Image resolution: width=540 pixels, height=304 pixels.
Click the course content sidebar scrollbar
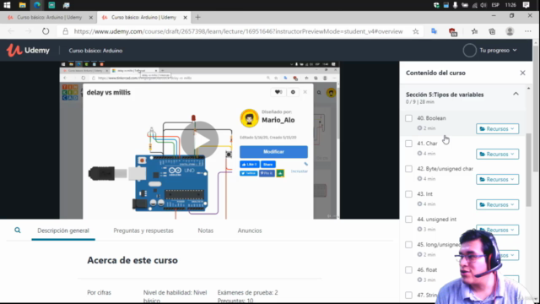coord(529,170)
